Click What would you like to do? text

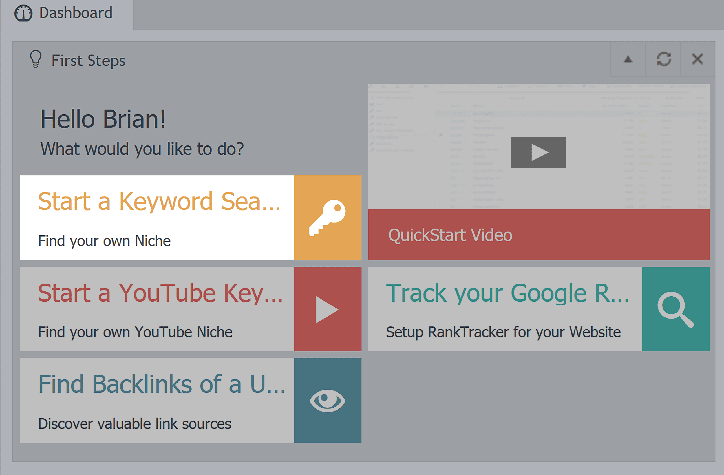pos(142,149)
